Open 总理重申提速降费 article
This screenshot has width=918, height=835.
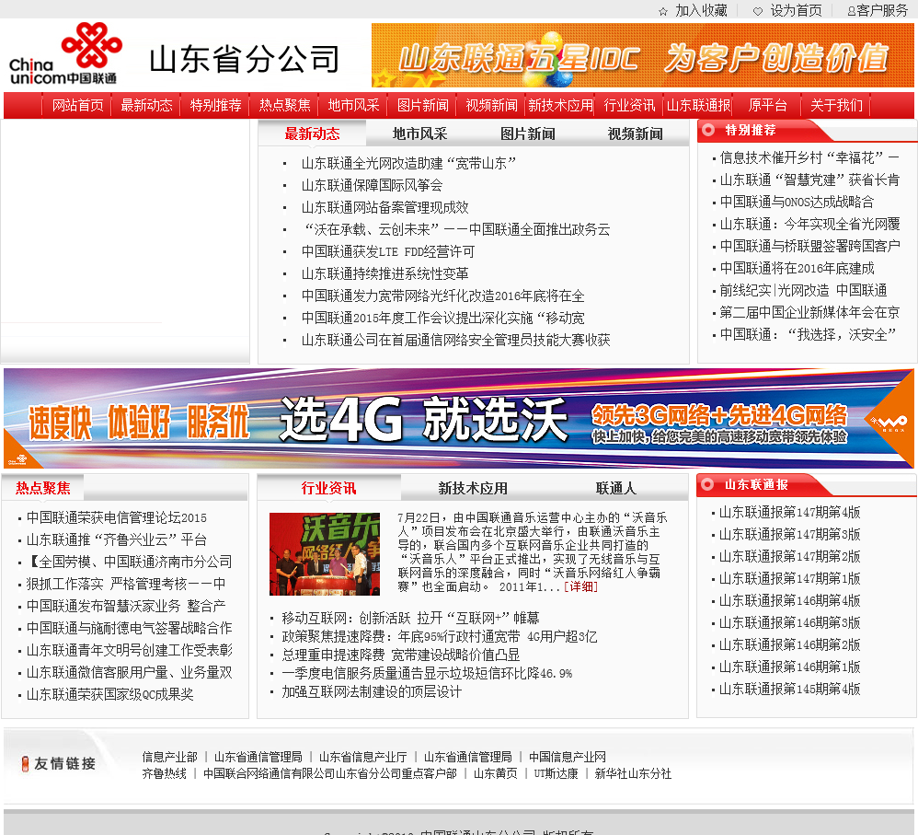[400, 655]
